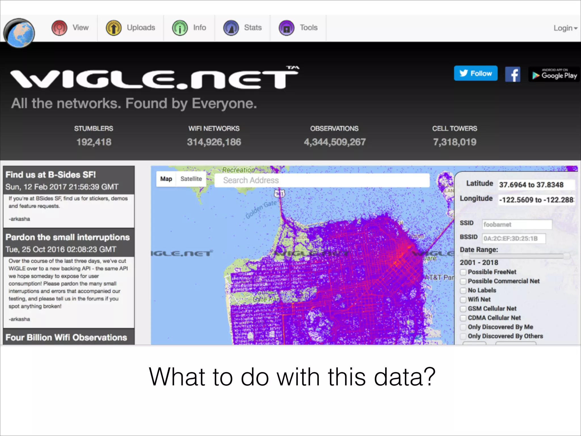This screenshot has width=581, height=436.
Task: Click the WiGLE globe logo icon
Action: 19,33
